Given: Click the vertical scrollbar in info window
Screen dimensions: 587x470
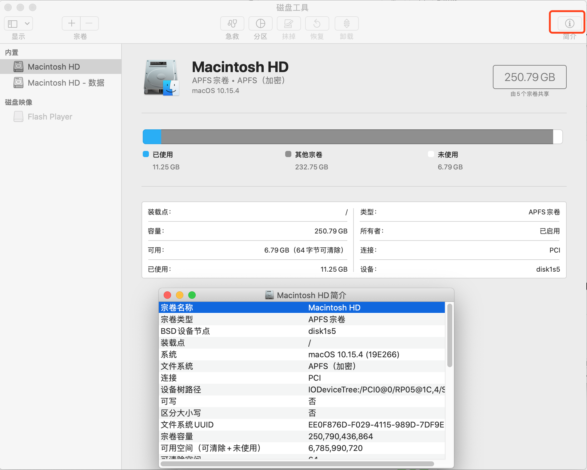Looking at the screenshot, I should click(449, 335).
